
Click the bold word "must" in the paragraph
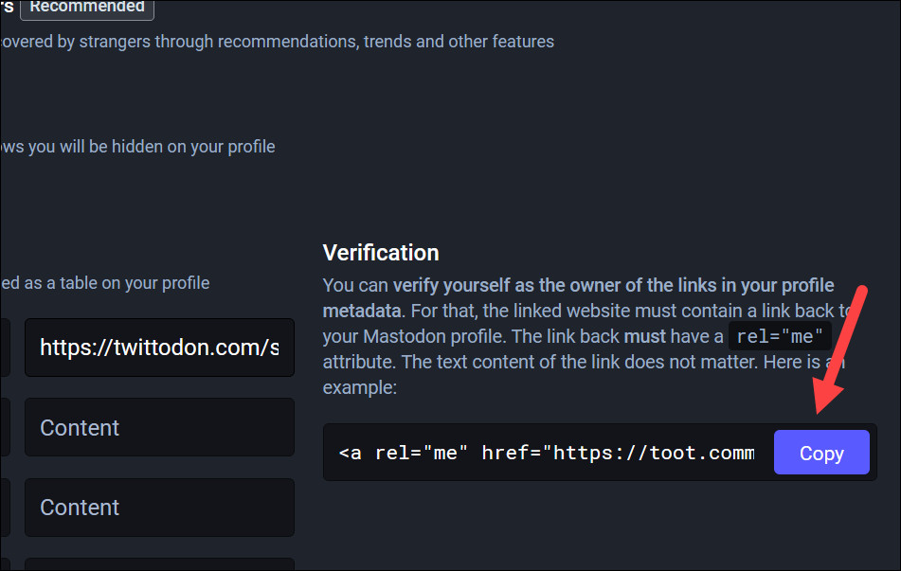coord(644,336)
